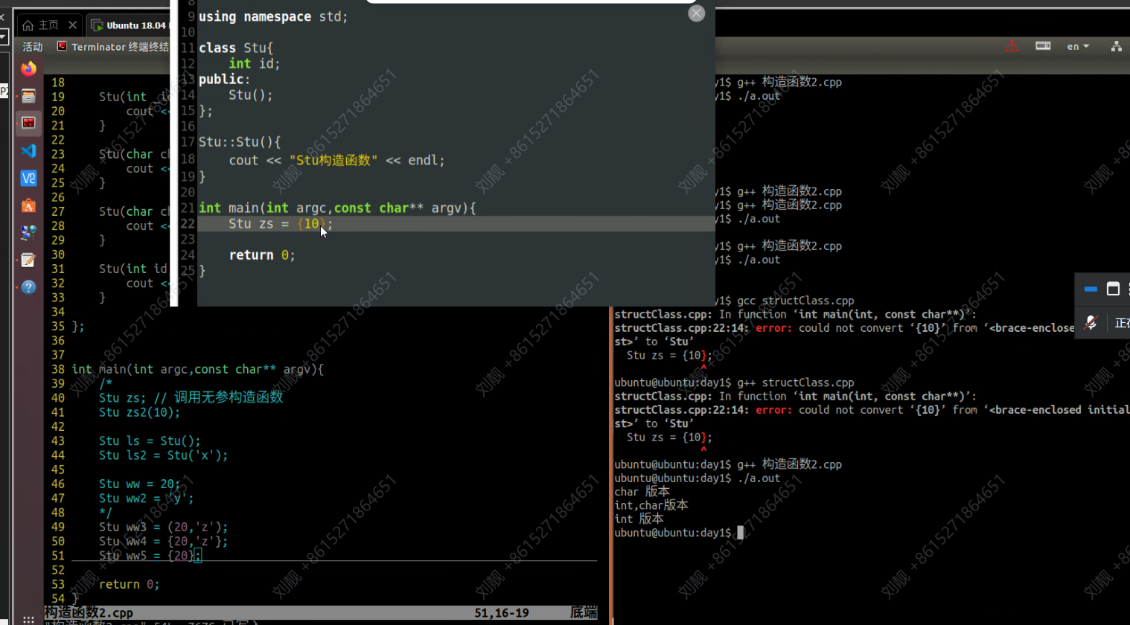
Task: Click the red warning triangle indicator
Action: click(x=1012, y=46)
